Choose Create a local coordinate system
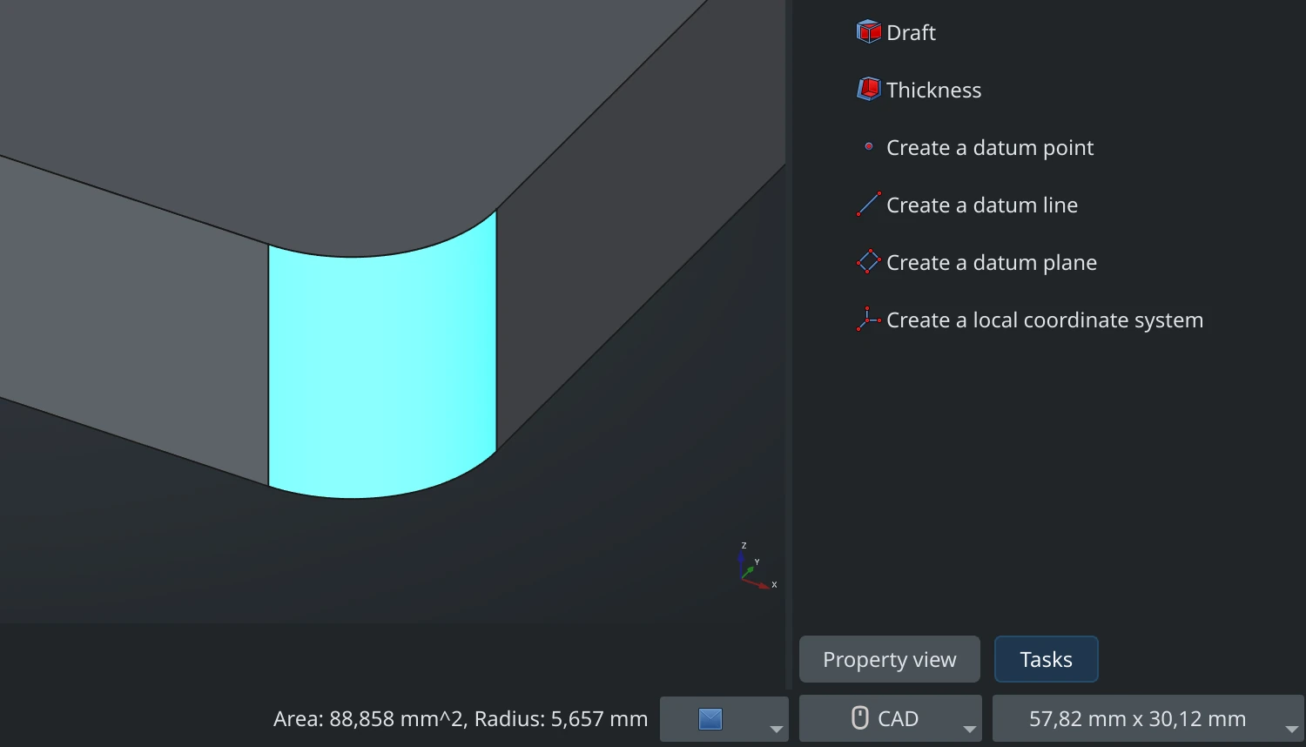 tap(1030, 320)
